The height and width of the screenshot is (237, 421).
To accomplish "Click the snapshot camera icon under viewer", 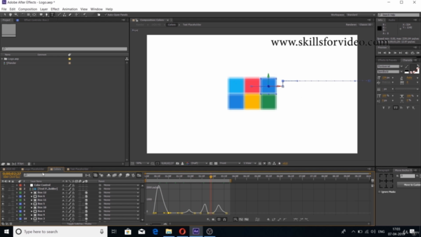I will click(178, 163).
